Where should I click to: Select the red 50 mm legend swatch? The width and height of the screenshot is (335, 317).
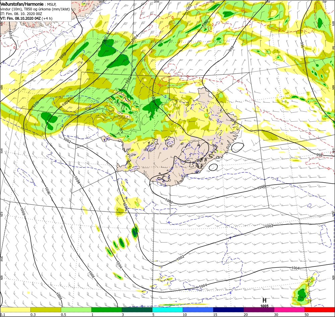[x=320, y=310]
